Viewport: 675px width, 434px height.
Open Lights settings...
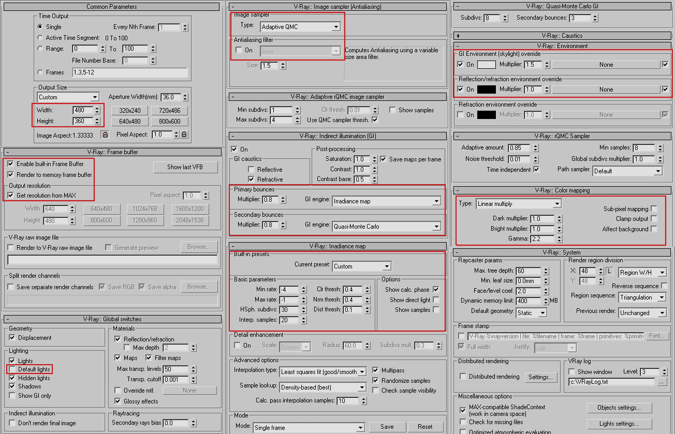[x=619, y=424]
